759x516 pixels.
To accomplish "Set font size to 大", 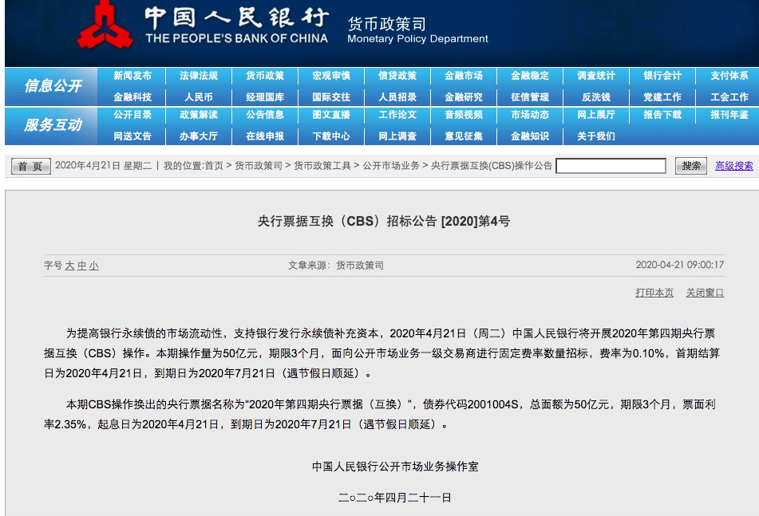I will click(x=69, y=266).
